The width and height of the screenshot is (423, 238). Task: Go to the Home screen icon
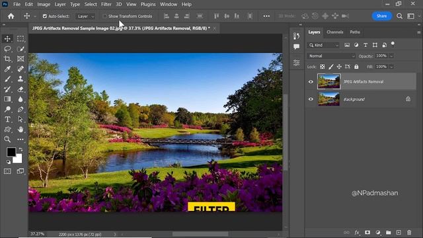11,16
